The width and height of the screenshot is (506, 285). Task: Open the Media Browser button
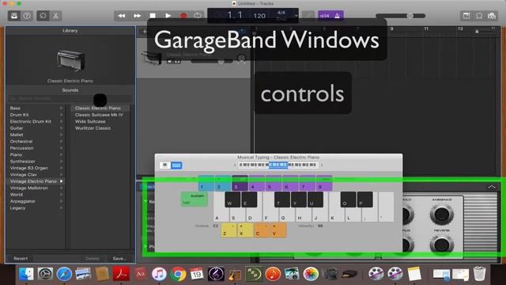pyautogui.click(x=492, y=16)
